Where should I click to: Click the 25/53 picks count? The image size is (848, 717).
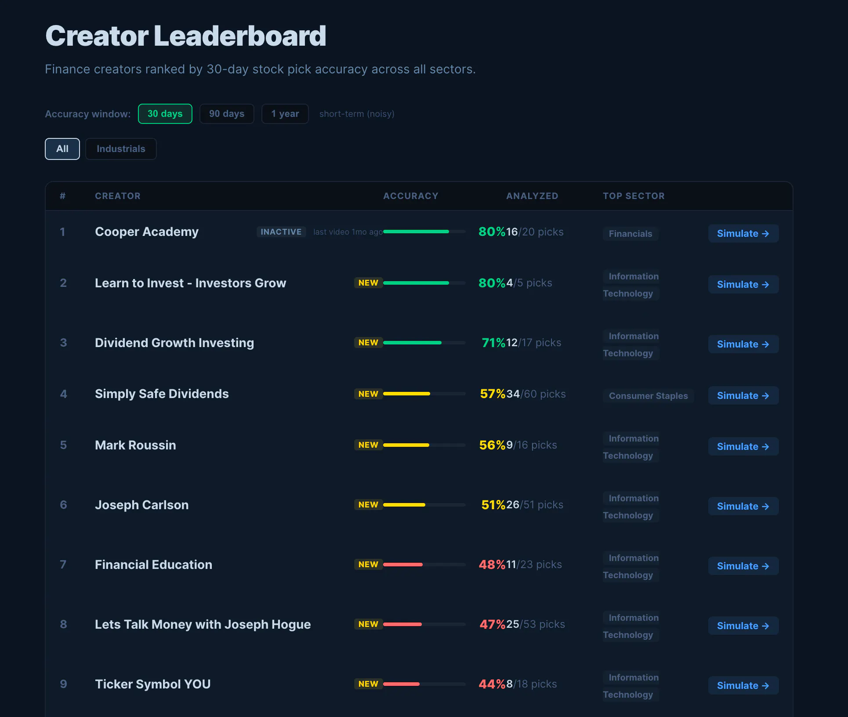[536, 624]
